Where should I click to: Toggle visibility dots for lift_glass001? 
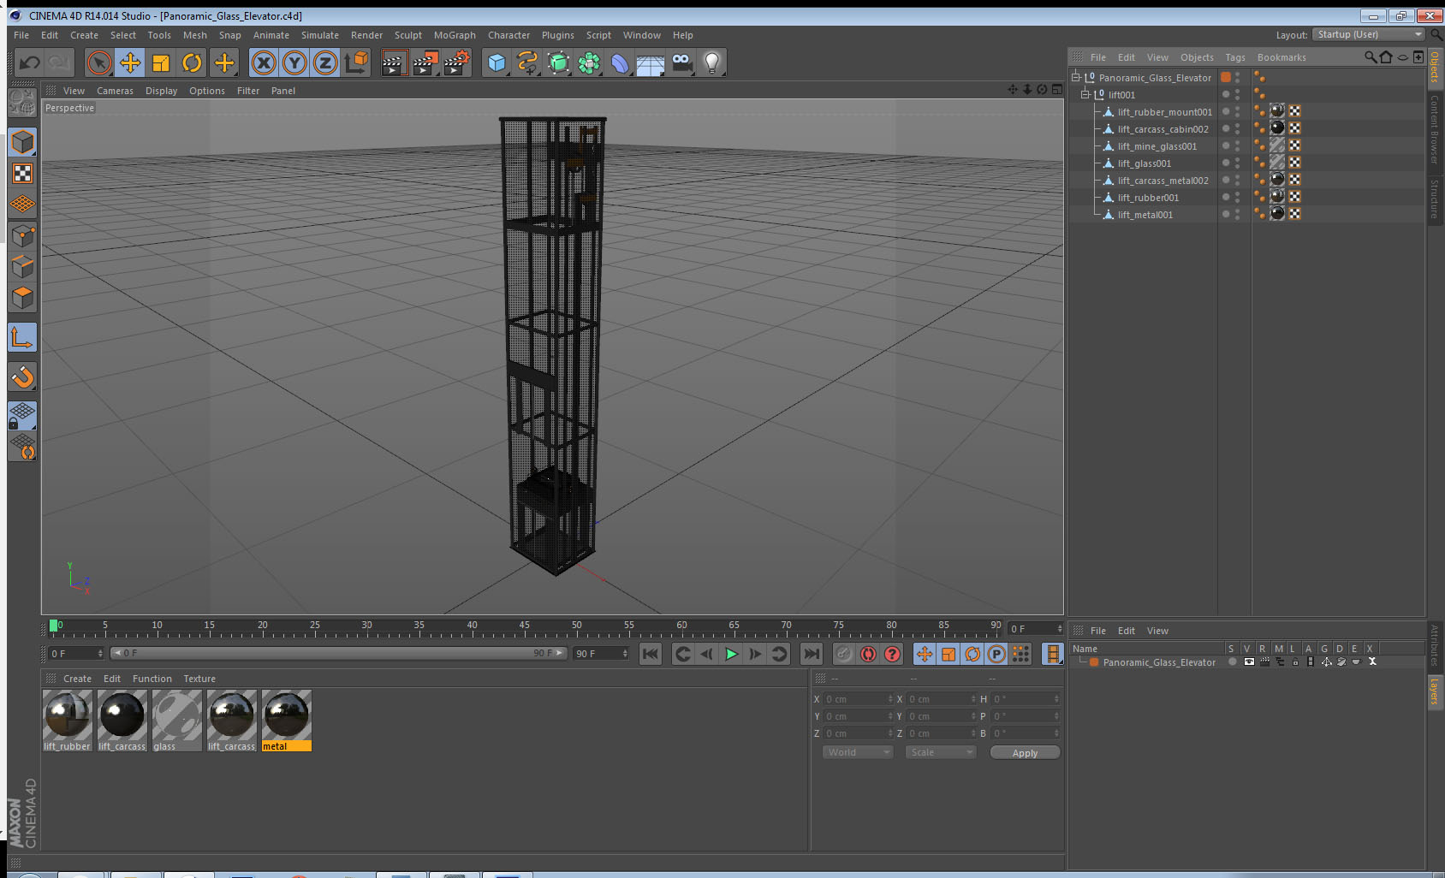tap(1237, 163)
